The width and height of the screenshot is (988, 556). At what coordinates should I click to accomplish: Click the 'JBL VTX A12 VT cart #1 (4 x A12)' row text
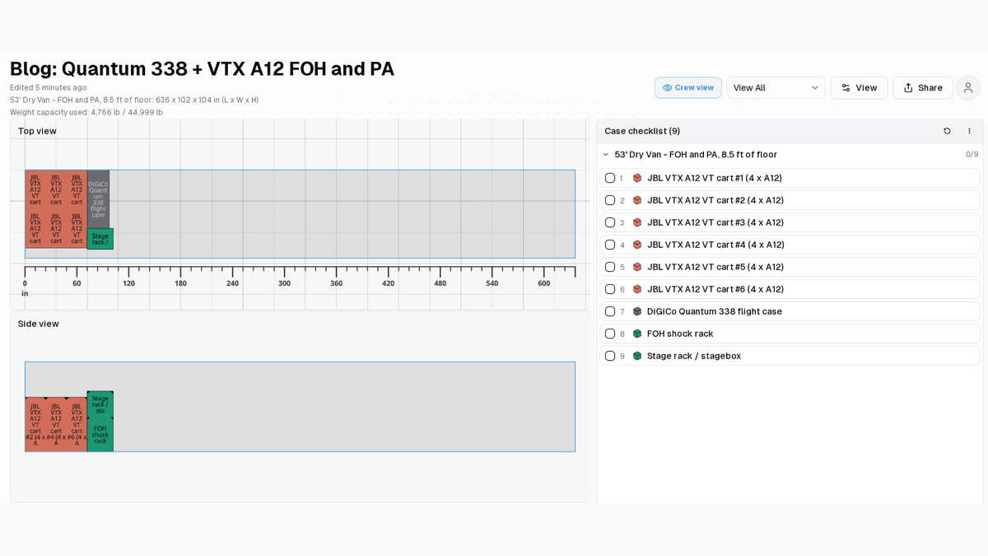tap(715, 178)
